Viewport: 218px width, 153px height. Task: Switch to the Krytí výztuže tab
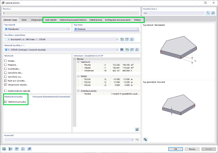[x=51, y=20]
